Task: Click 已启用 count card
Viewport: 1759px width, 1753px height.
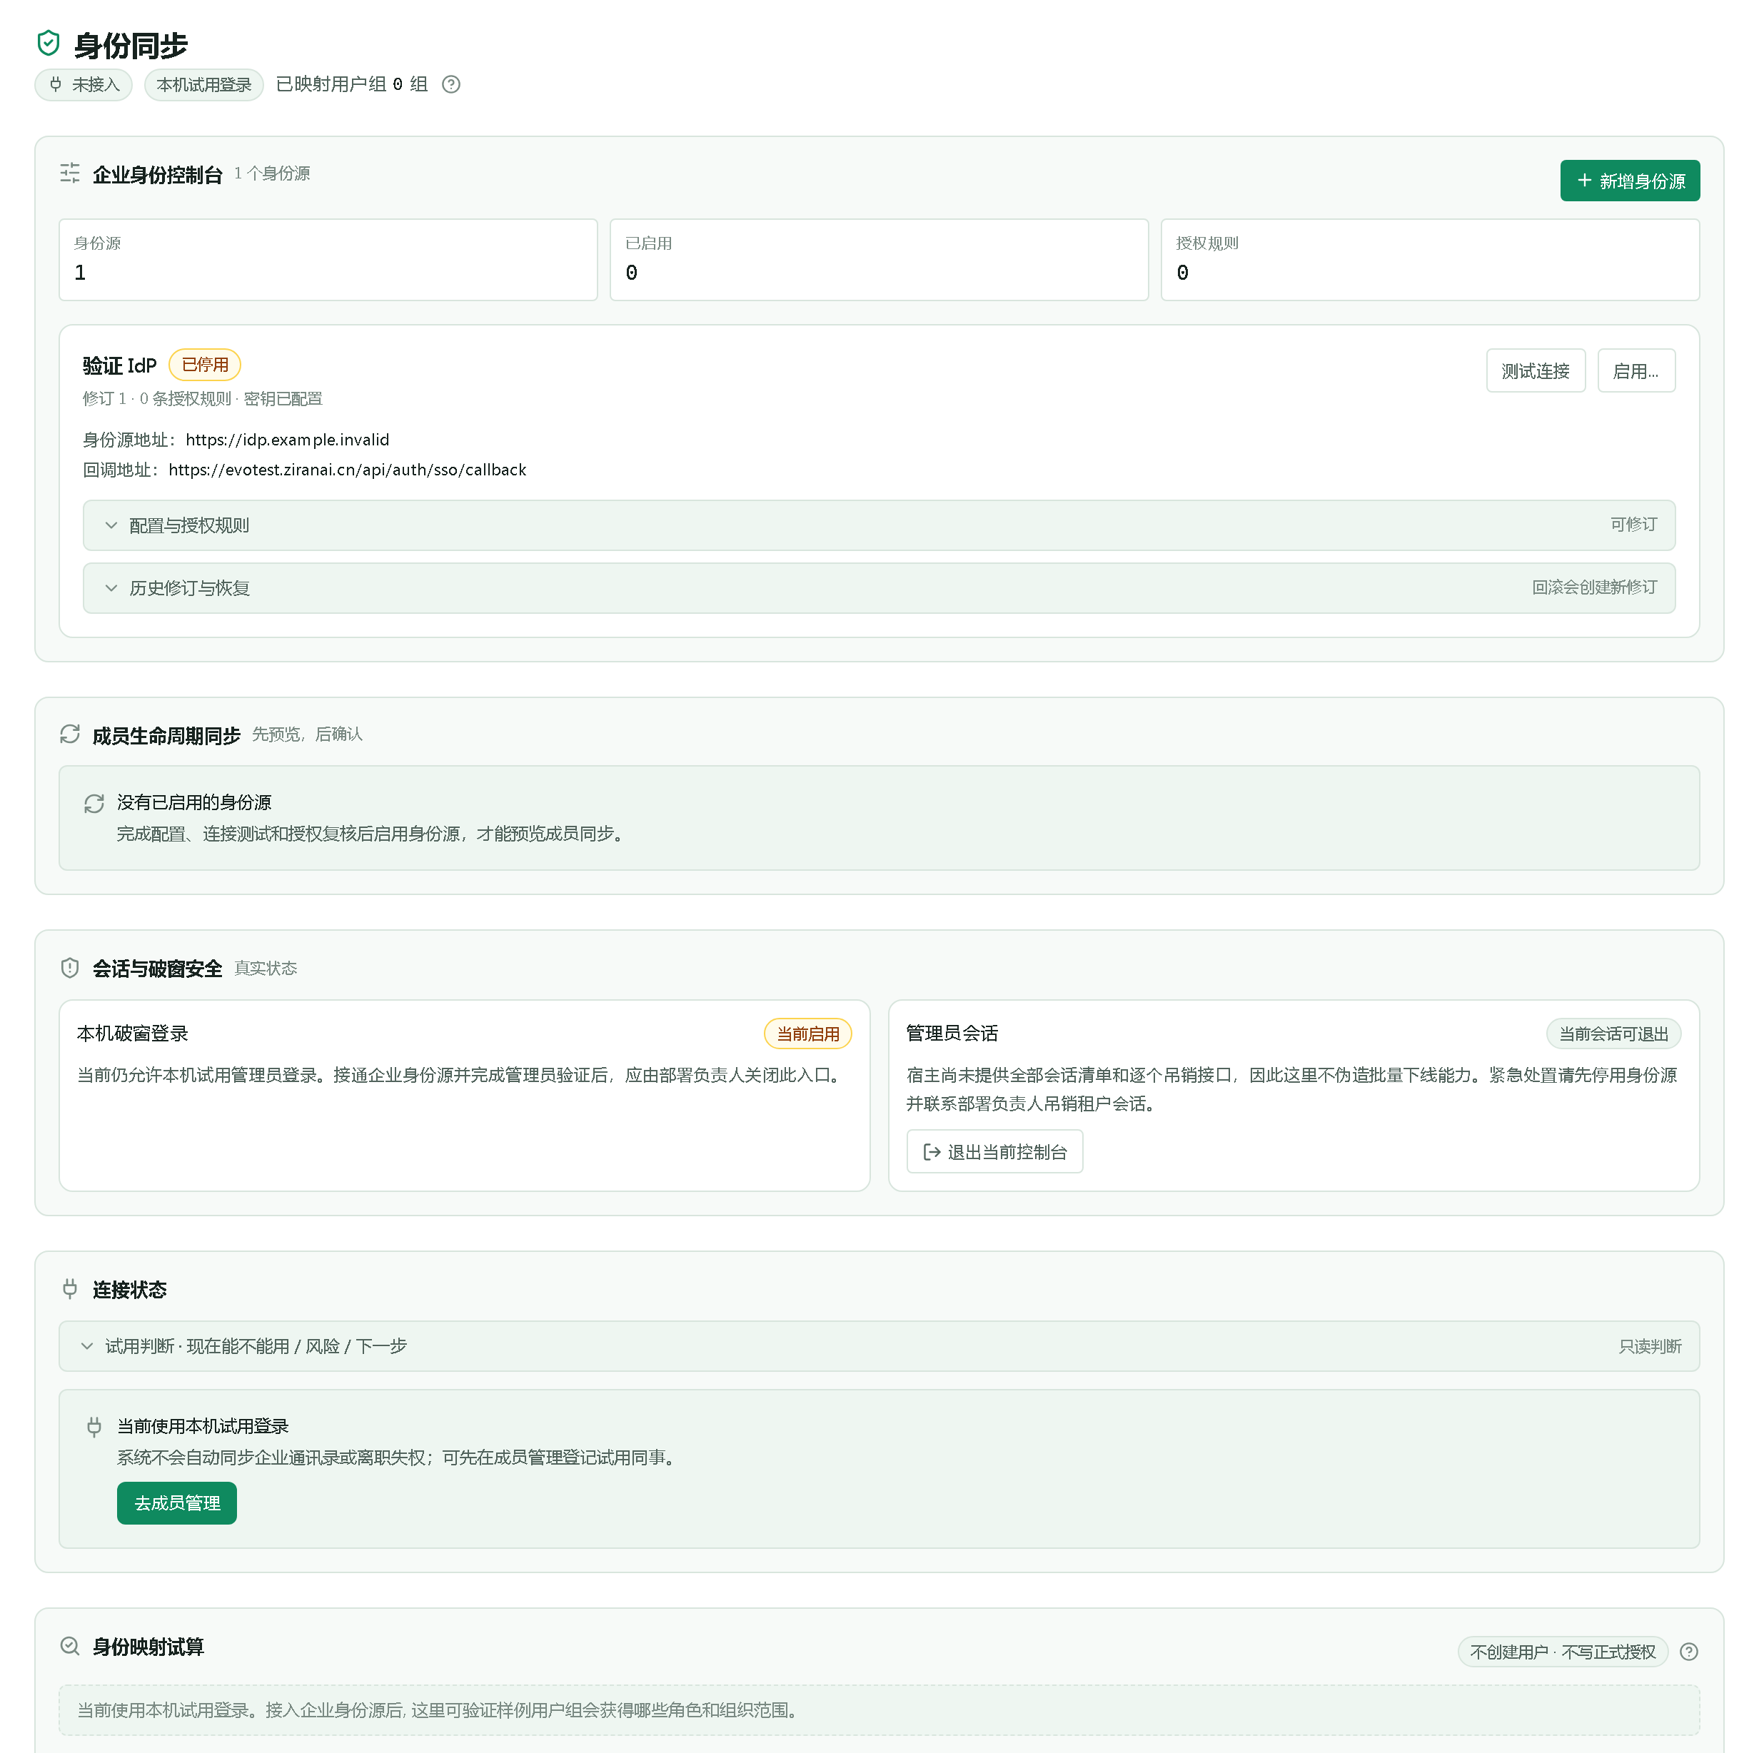Action: tap(879, 259)
